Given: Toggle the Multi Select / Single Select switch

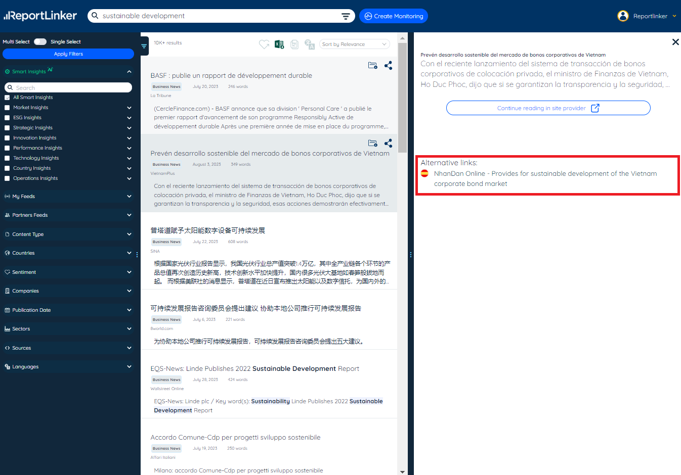Looking at the screenshot, I should [x=40, y=42].
